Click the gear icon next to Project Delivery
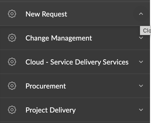The height and width of the screenshot is (123, 151). point(12,110)
